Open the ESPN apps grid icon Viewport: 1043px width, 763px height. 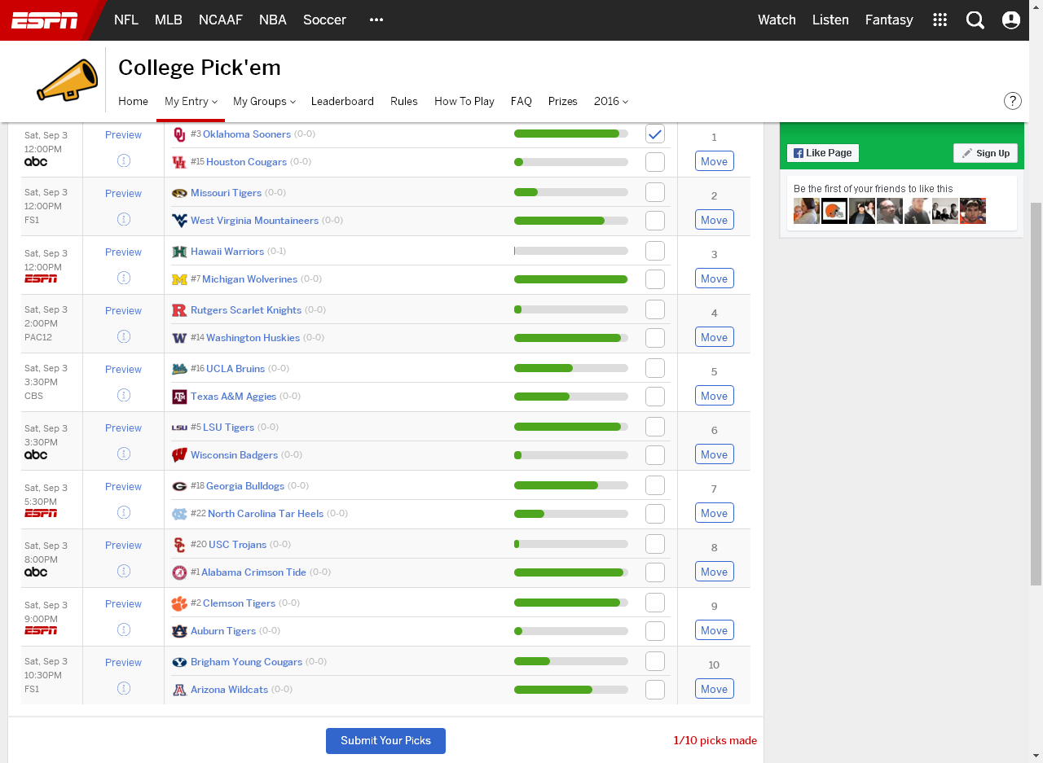pyautogui.click(x=940, y=20)
